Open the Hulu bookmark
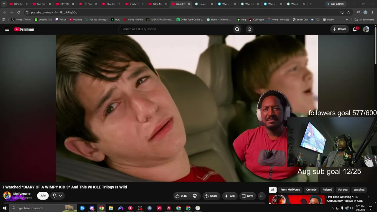Image resolution: width=377 pixels, height=212 pixels. 115,20
